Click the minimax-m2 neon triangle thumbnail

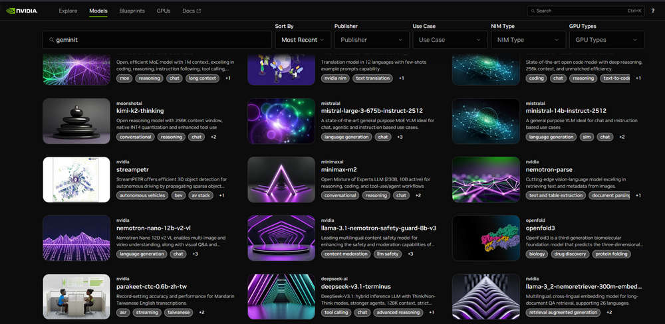pos(281,179)
